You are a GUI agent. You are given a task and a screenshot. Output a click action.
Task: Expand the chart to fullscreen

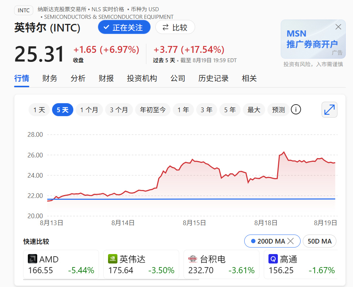tap(330, 110)
